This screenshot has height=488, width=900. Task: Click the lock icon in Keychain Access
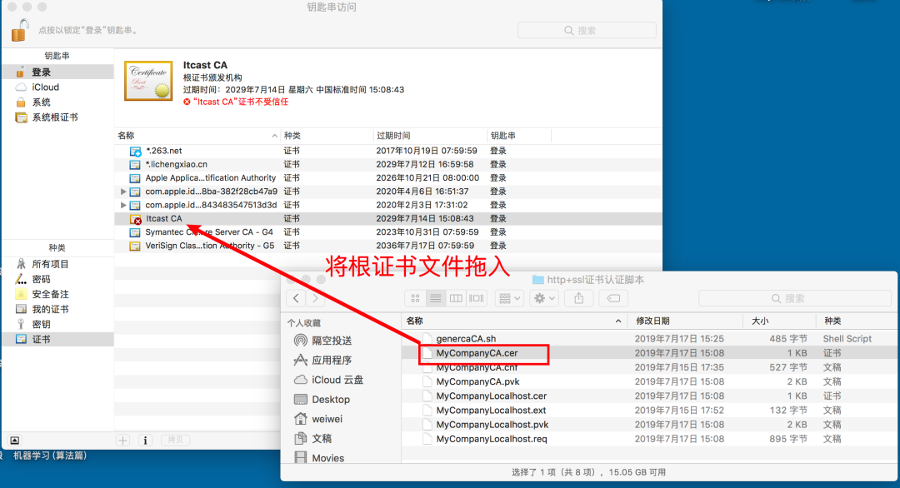[20, 30]
